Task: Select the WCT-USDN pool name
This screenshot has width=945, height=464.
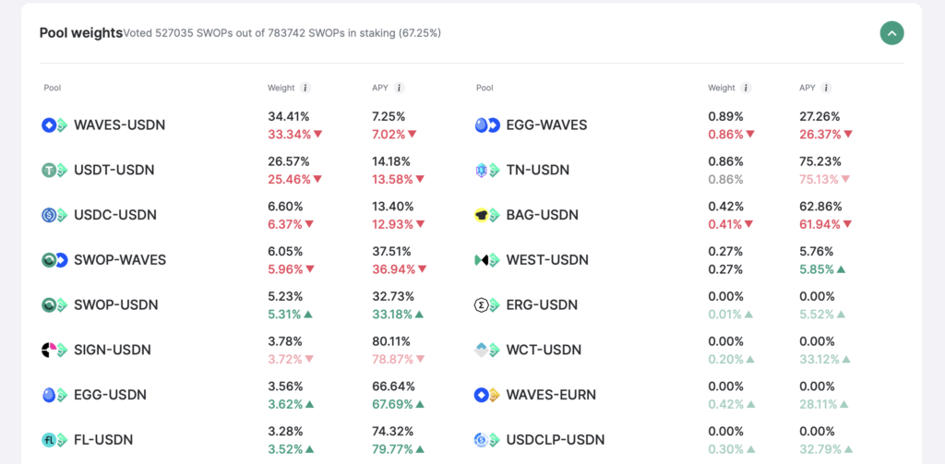Action: (544, 351)
